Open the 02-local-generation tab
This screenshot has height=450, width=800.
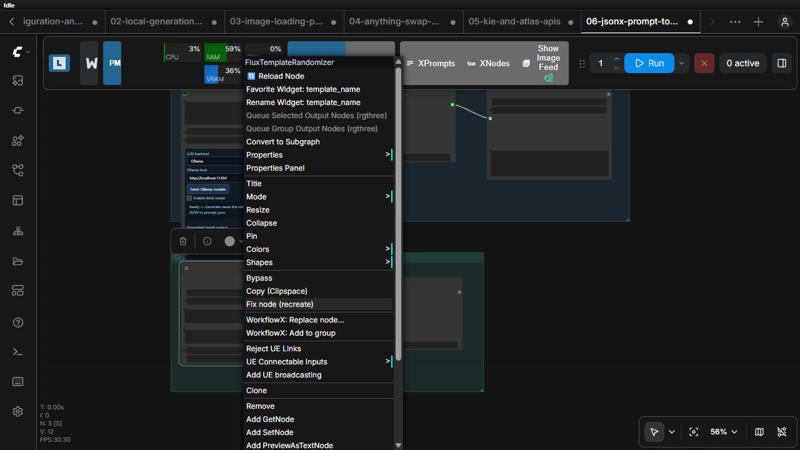point(163,21)
